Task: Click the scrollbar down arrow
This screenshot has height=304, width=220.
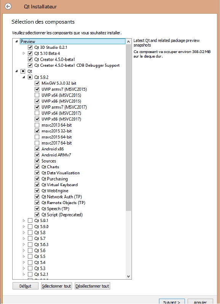Action: (128, 277)
